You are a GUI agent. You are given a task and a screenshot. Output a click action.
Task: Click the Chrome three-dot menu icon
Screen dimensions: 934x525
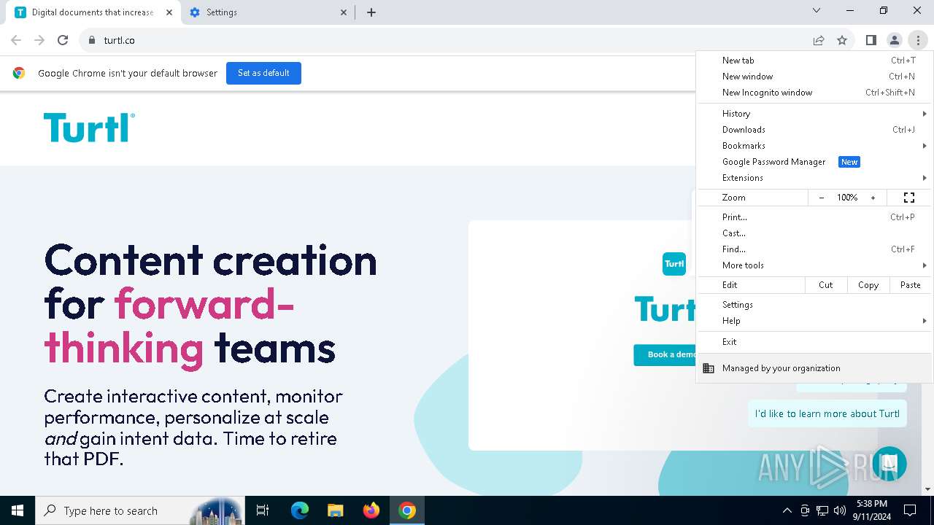click(917, 40)
